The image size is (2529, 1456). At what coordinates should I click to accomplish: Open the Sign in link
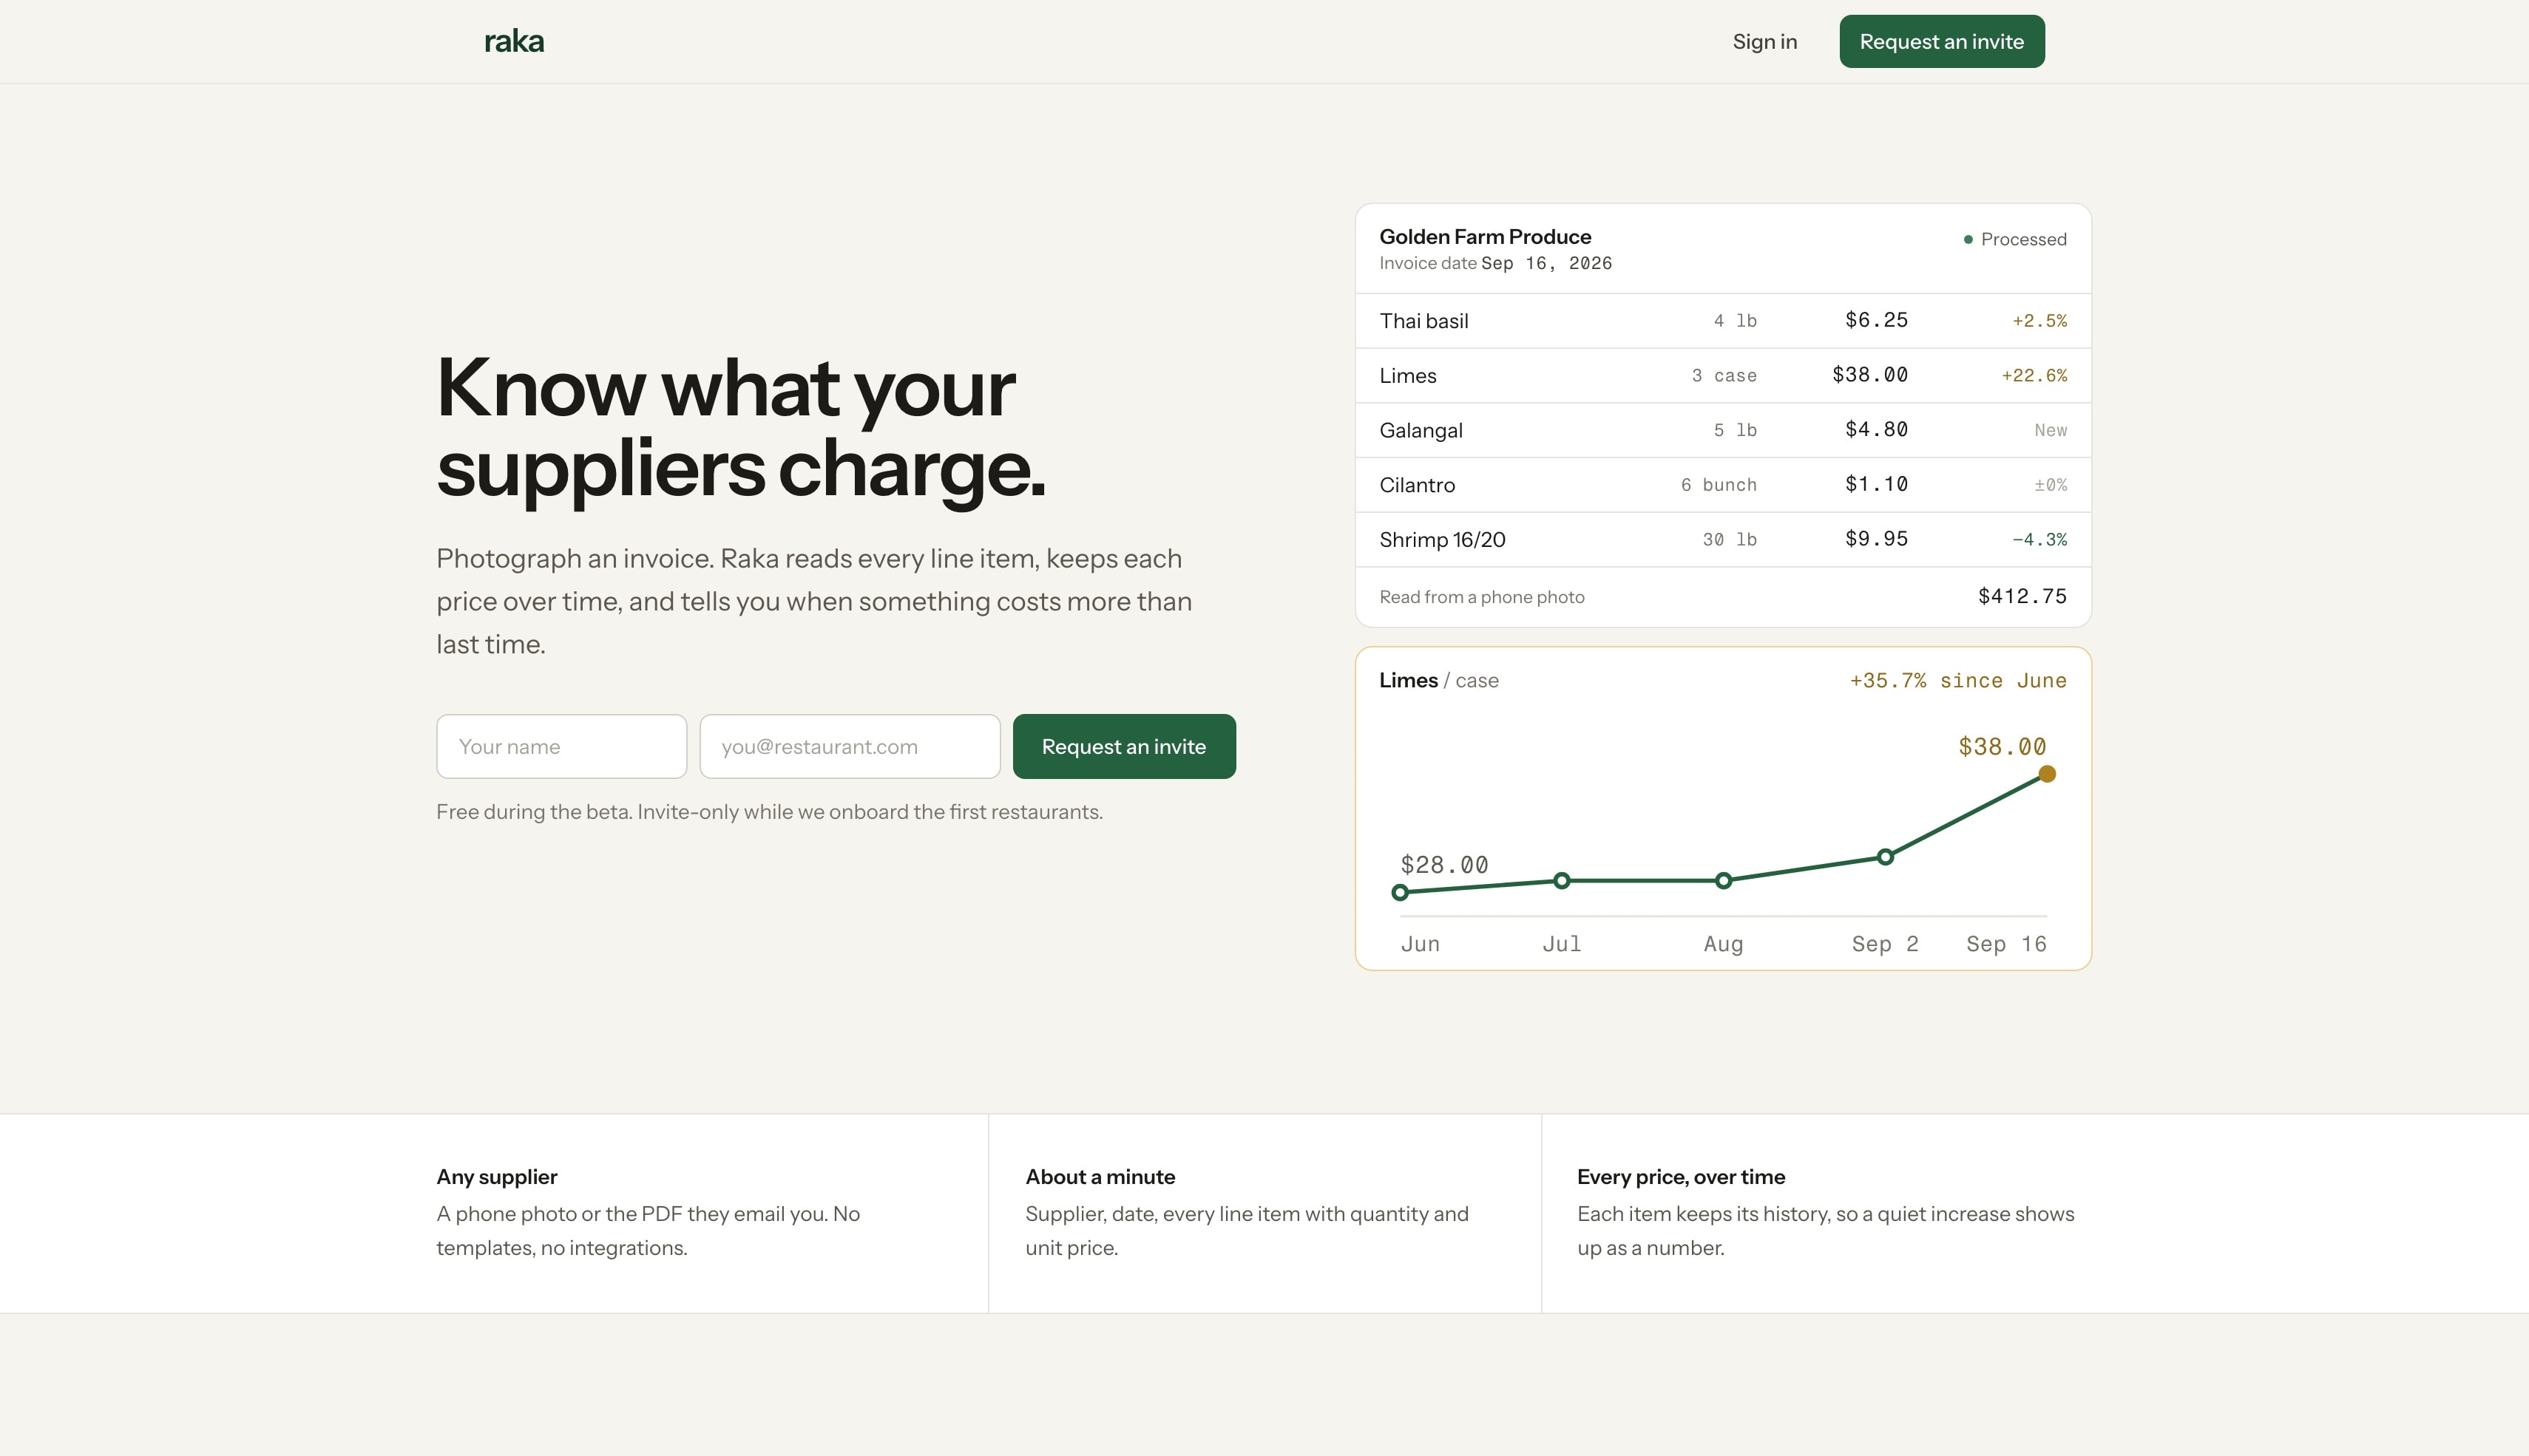tap(1764, 41)
